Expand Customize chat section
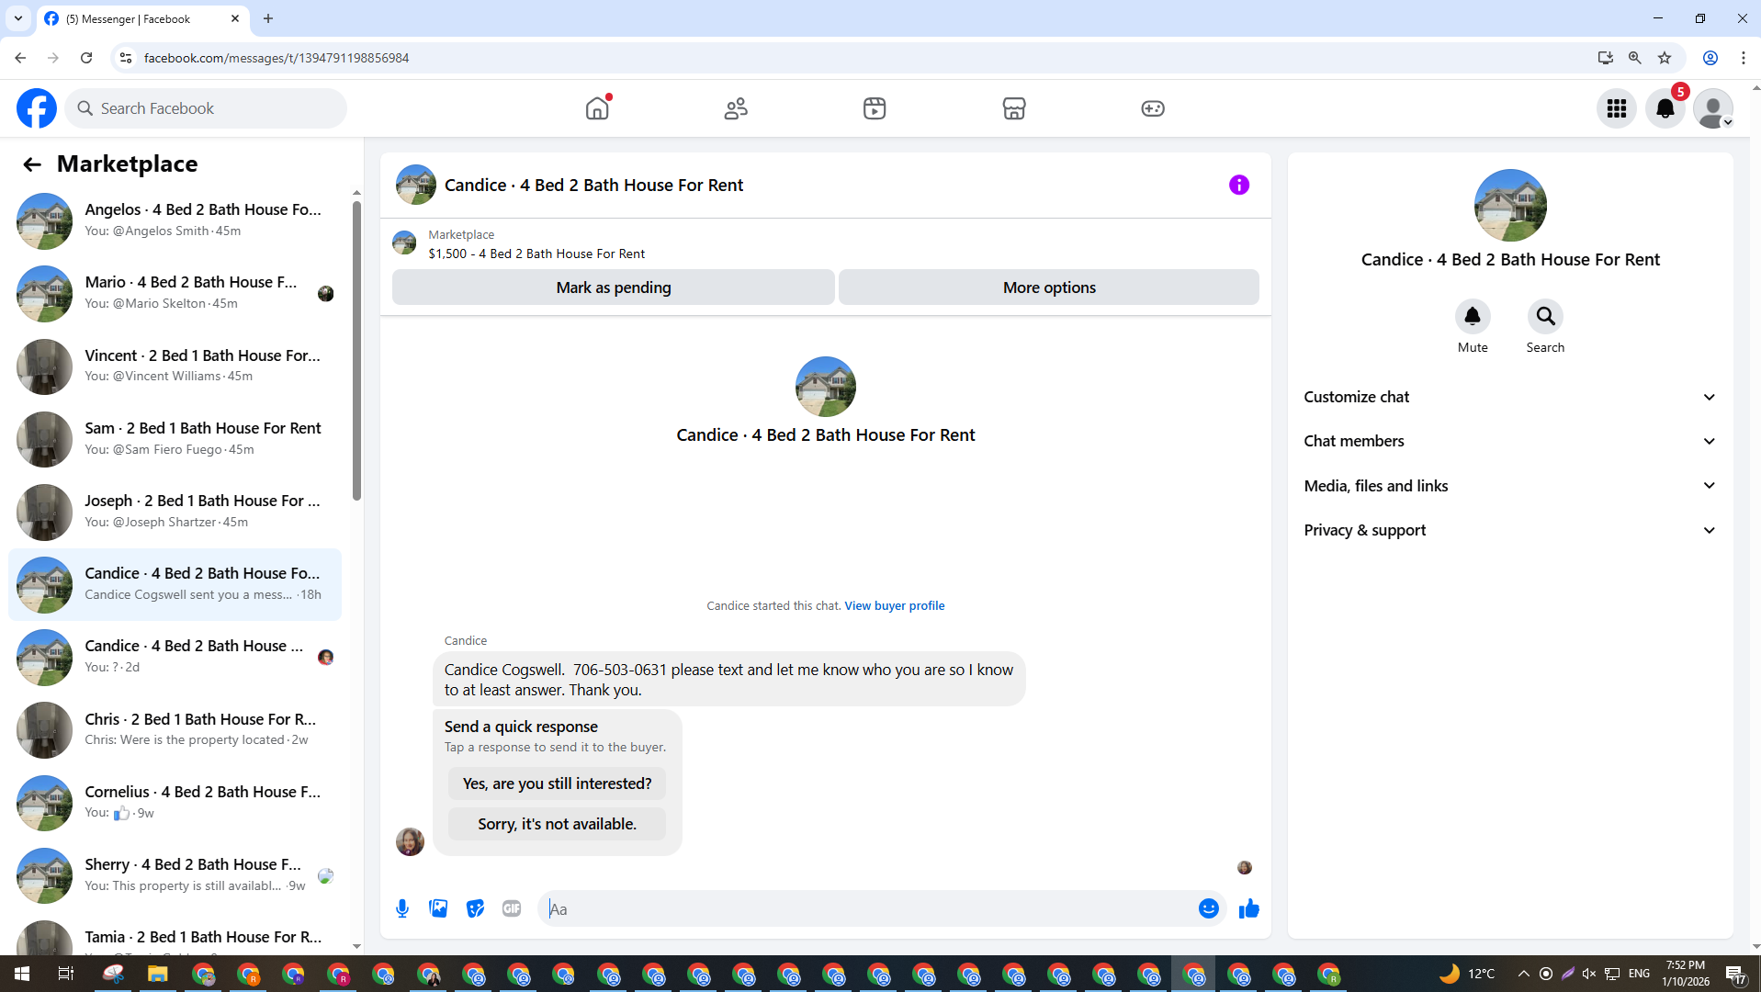1761x992 pixels. tap(1510, 397)
